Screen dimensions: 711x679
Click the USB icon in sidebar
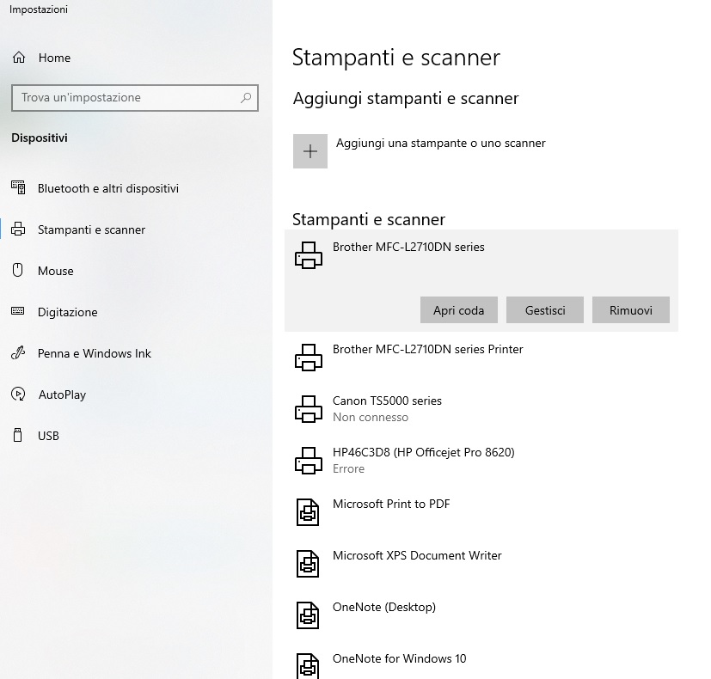[18, 435]
